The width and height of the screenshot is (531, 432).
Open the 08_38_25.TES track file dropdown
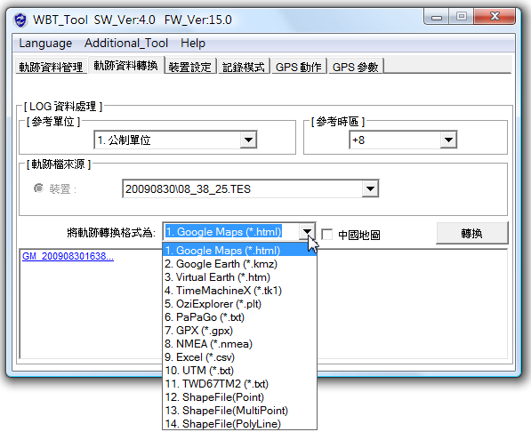tap(370, 188)
